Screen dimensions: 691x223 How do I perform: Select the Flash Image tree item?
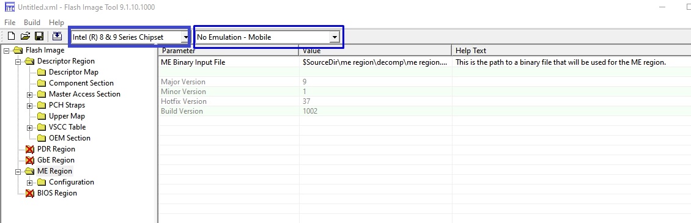pos(45,50)
